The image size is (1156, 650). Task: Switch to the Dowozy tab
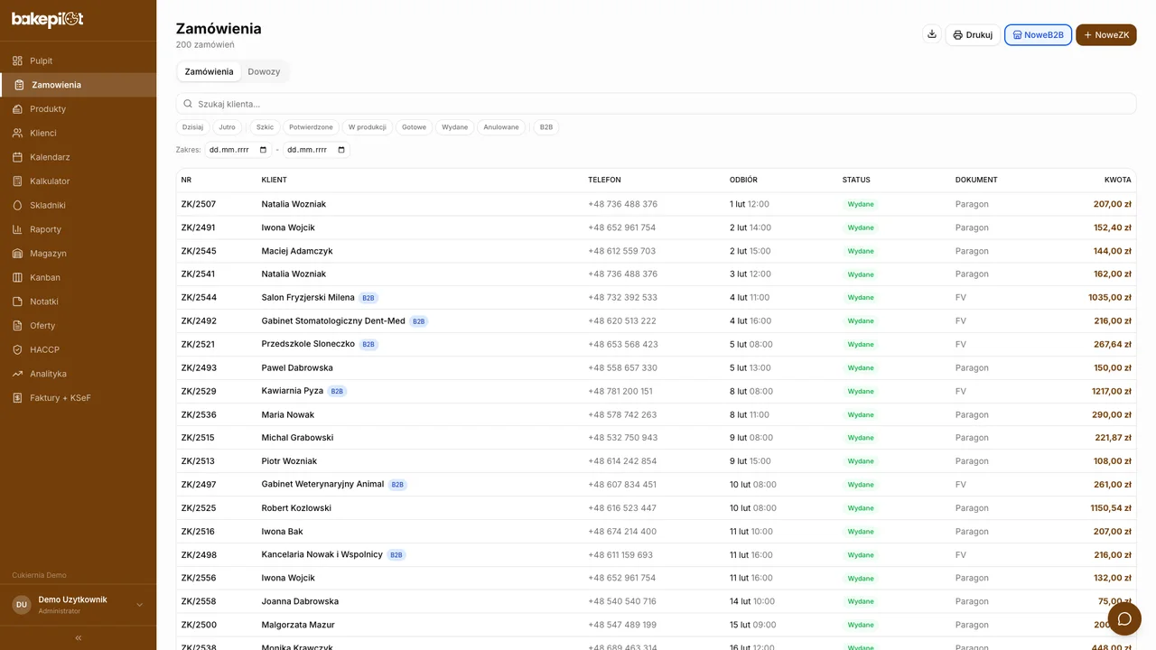[x=264, y=71]
